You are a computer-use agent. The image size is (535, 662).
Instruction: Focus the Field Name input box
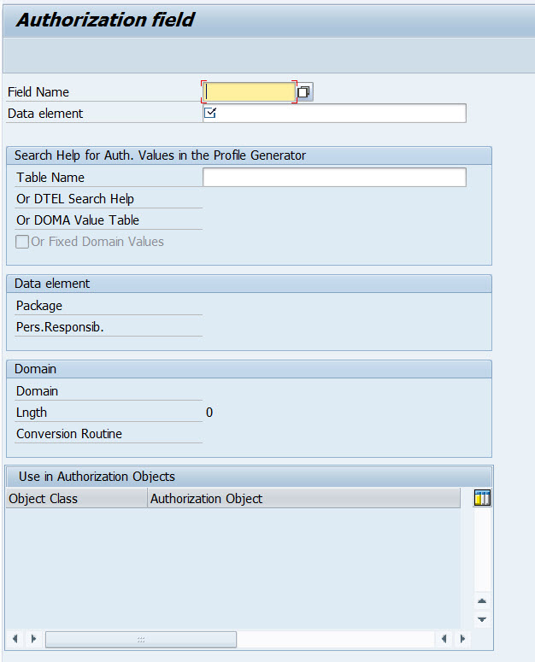tap(250, 92)
